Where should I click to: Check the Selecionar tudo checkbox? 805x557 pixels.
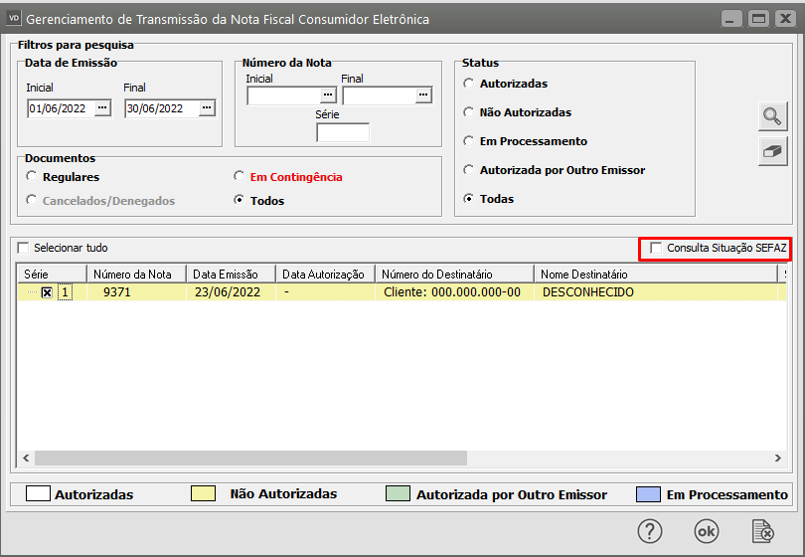point(24,248)
